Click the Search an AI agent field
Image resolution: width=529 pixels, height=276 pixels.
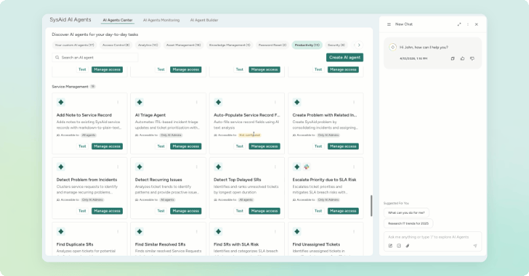pos(95,57)
